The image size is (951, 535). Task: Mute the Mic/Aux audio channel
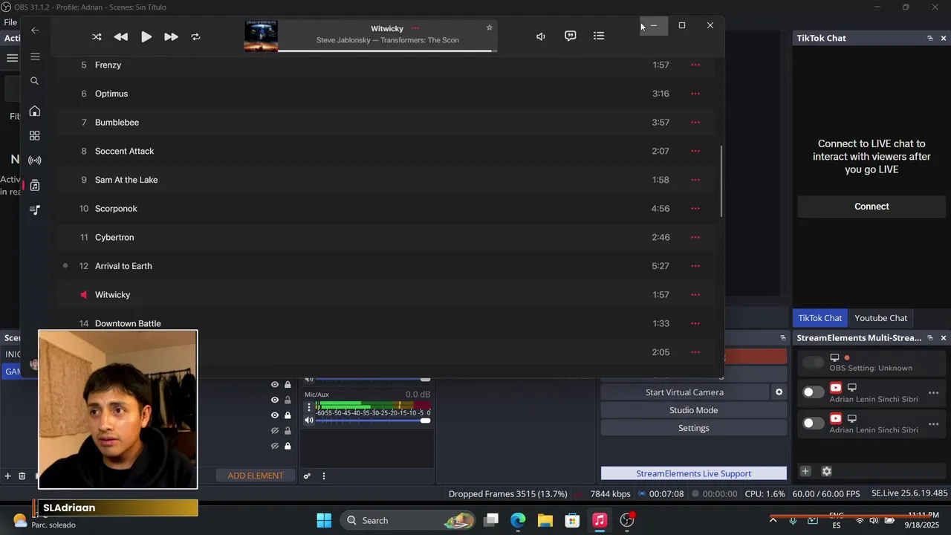coord(309,421)
